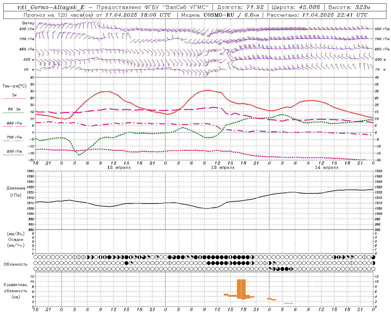Image resolution: width=391 pixels, height=312 pixels.
Task: Click the Осадки precipitation label
Action: 16,239
